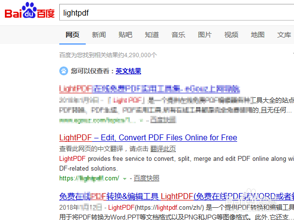Select the 网页 tab
Screen dimensions: 294x220
(x=73, y=35)
